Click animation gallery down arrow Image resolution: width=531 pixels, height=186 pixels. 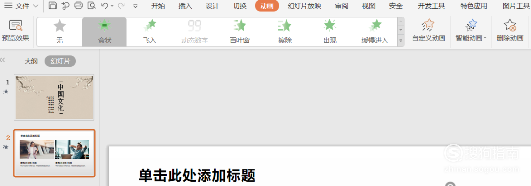(x=401, y=30)
